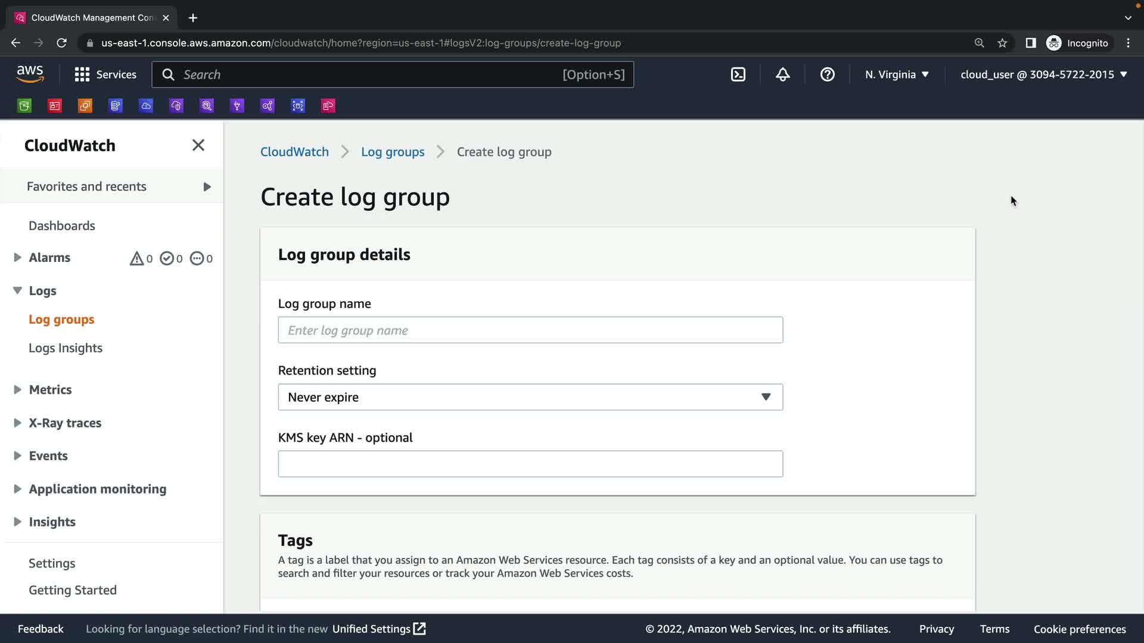Open the N. Virginia region selector
Viewport: 1144px width, 643px height.
click(897, 74)
